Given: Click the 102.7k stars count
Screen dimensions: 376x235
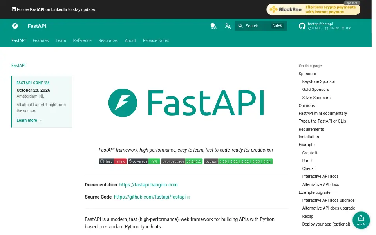Looking at the screenshot, I should click(x=332, y=28).
